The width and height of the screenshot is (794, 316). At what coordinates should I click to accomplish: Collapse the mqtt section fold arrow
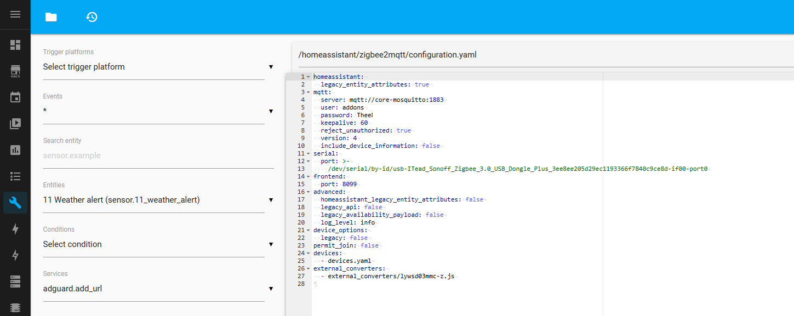tap(308, 92)
